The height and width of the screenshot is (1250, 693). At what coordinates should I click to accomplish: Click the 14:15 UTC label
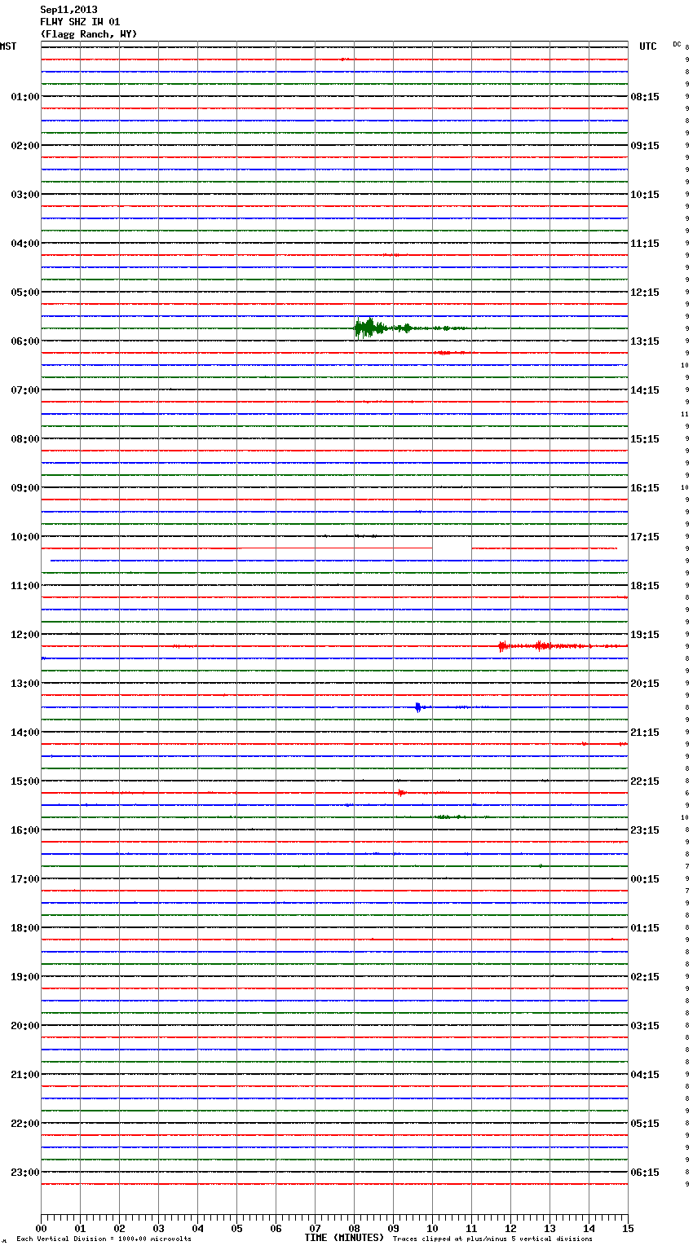click(645, 390)
